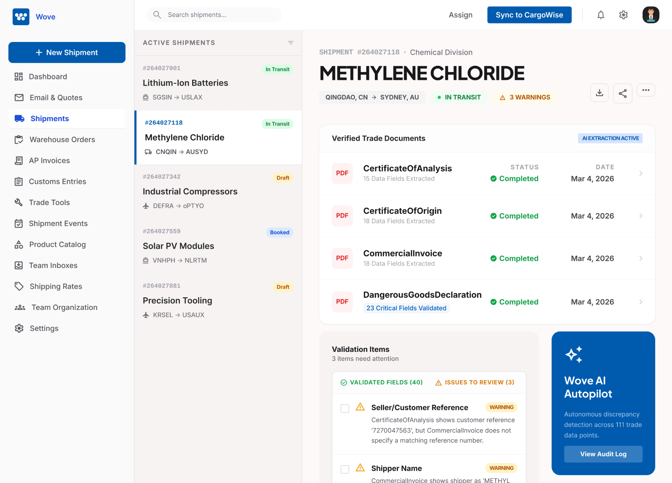Navigate to Customs Entries
The height and width of the screenshot is (483, 672).
point(57,182)
